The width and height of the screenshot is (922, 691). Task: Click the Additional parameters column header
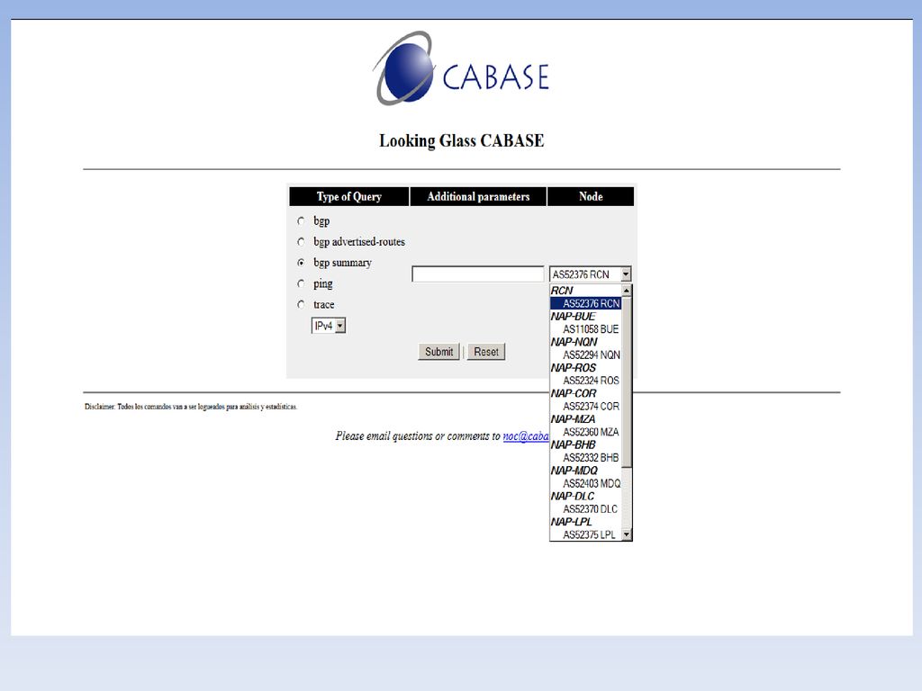[x=478, y=197]
